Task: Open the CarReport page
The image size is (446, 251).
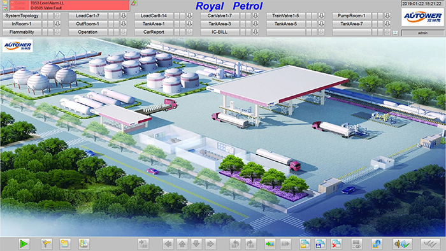Action: (x=154, y=32)
